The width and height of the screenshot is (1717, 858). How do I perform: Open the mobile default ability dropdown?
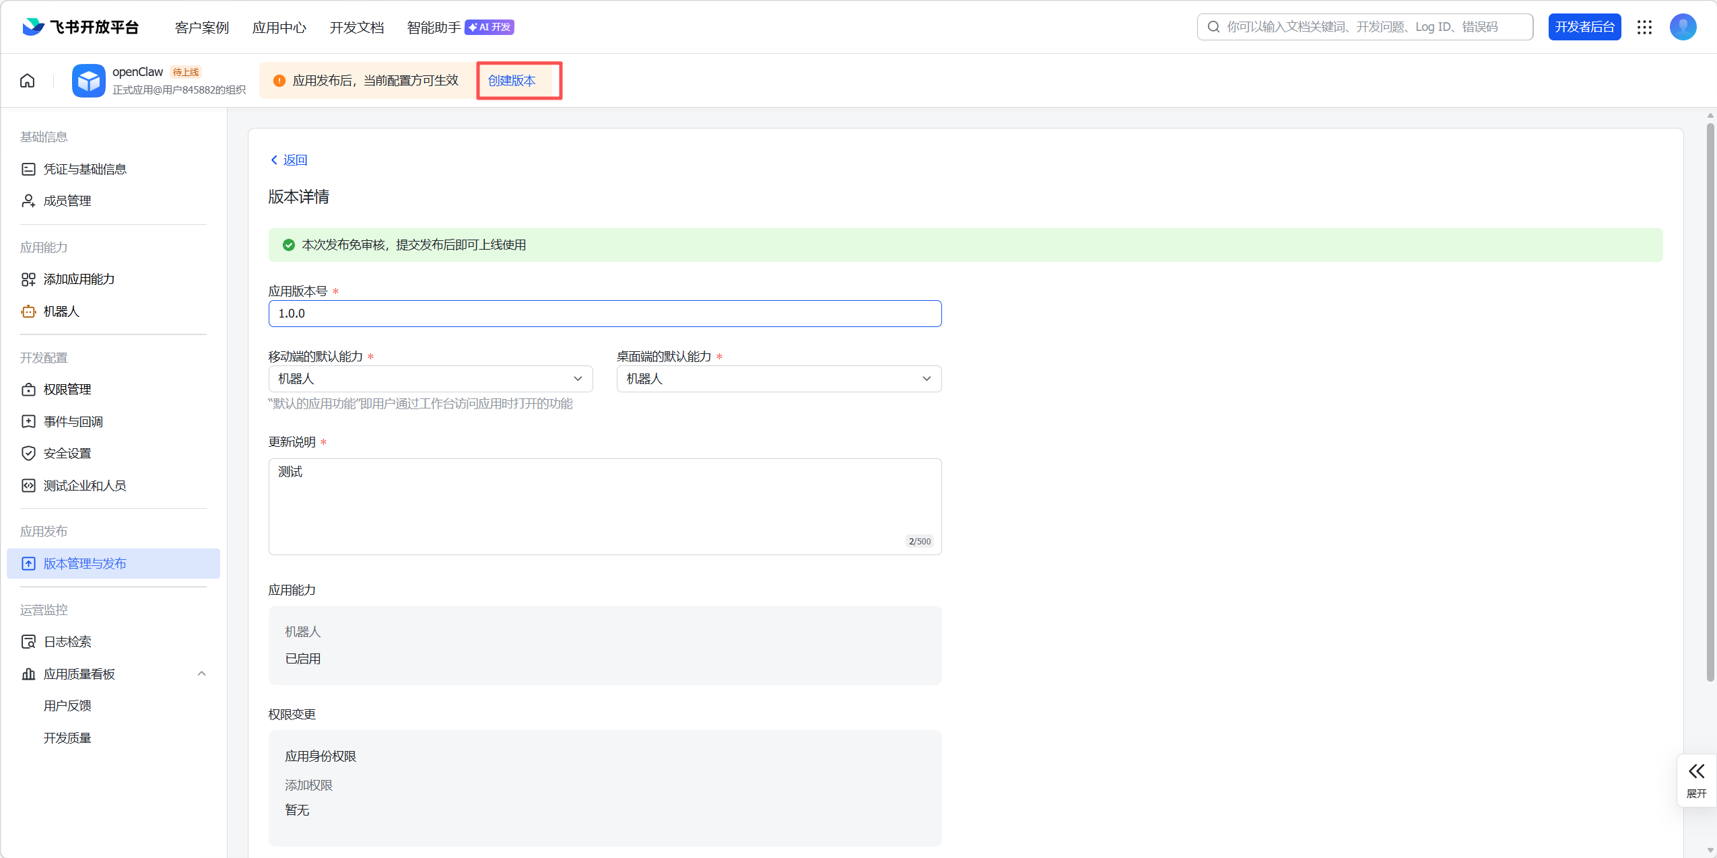430,379
